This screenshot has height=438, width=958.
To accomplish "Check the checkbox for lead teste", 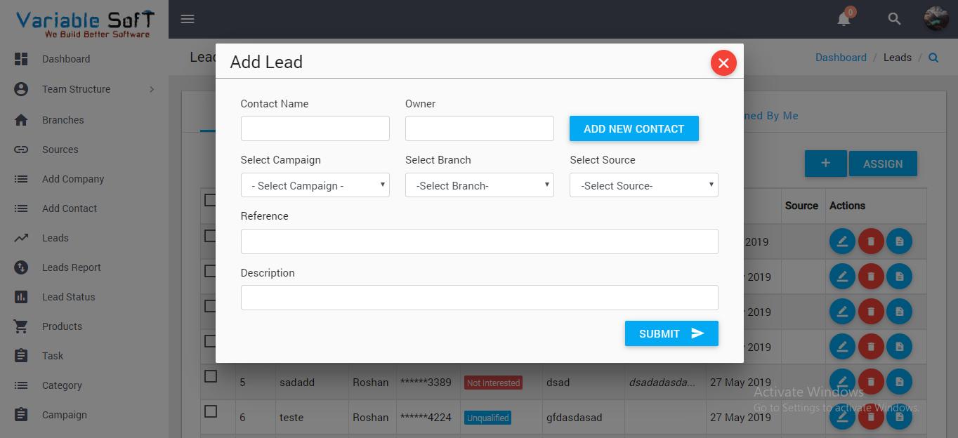I will click(210, 411).
